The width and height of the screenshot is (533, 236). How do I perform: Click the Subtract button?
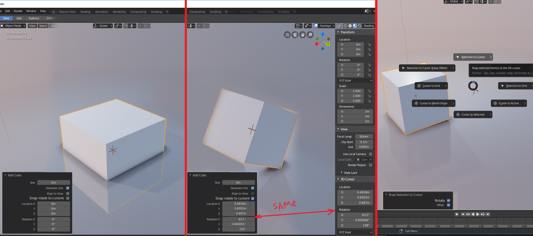pyautogui.click(x=34, y=18)
